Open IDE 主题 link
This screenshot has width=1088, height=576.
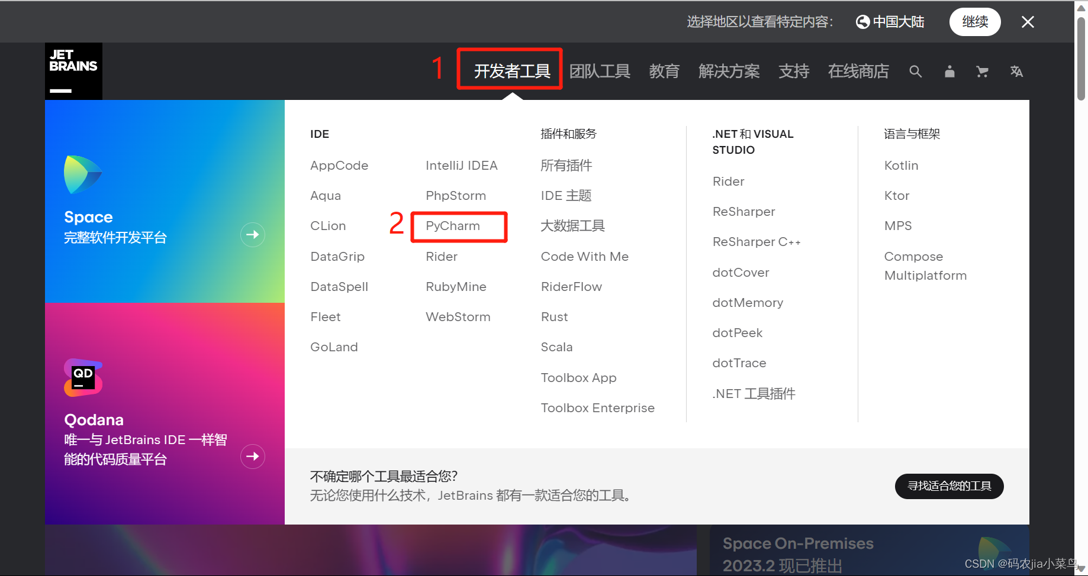click(x=566, y=196)
